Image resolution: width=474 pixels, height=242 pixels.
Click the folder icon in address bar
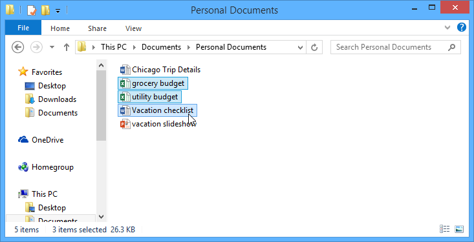coord(82,47)
